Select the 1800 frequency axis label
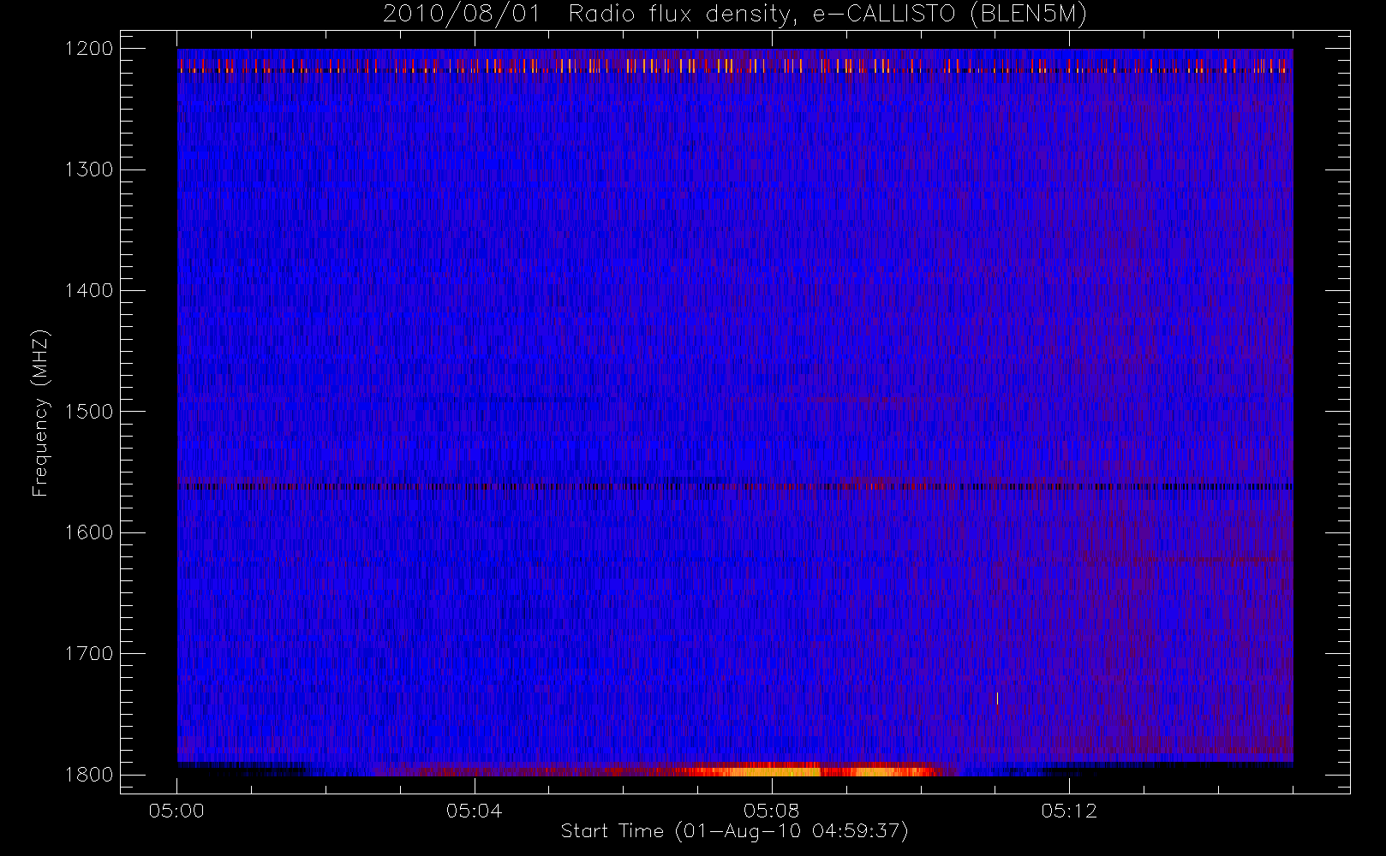The image size is (1386, 856). pyautogui.click(x=89, y=775)
